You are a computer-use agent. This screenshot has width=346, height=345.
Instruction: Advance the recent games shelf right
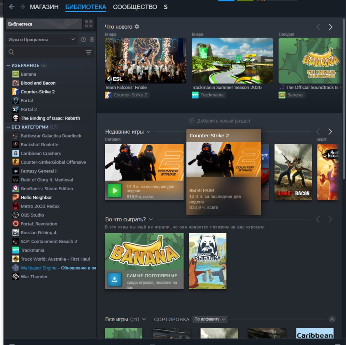pyautogui.click(x=330, y=131)
